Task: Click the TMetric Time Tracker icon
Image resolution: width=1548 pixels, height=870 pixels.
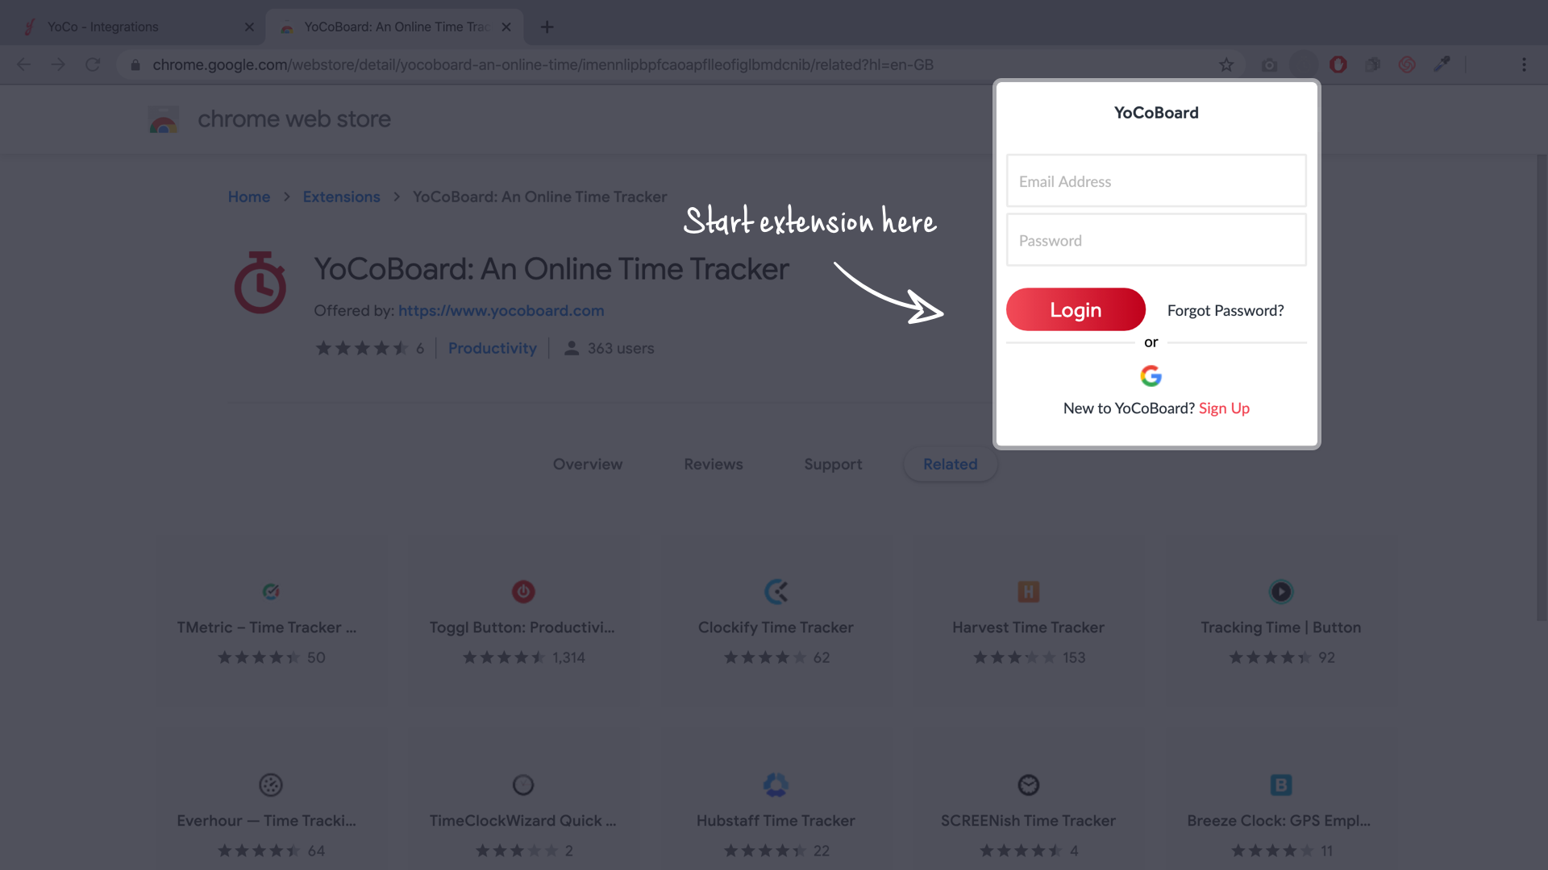Action: pos(270,590)
